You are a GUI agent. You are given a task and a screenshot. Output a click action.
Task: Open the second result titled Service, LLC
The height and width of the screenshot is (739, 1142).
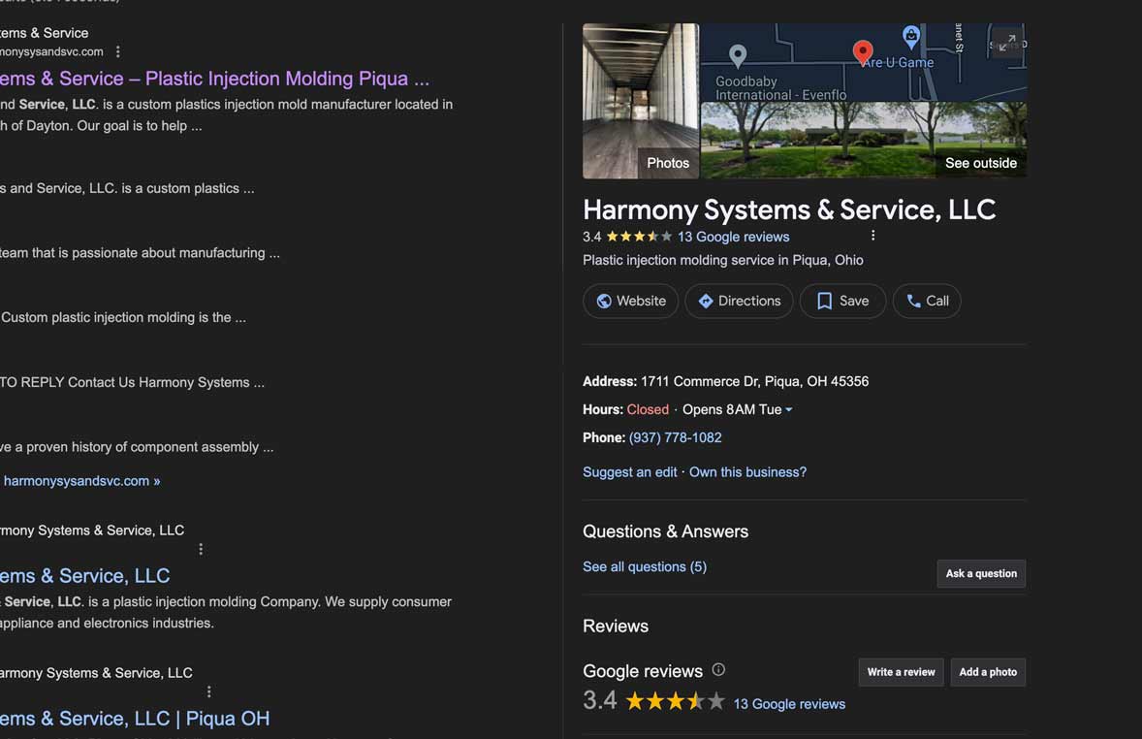(x=84, y=576)
